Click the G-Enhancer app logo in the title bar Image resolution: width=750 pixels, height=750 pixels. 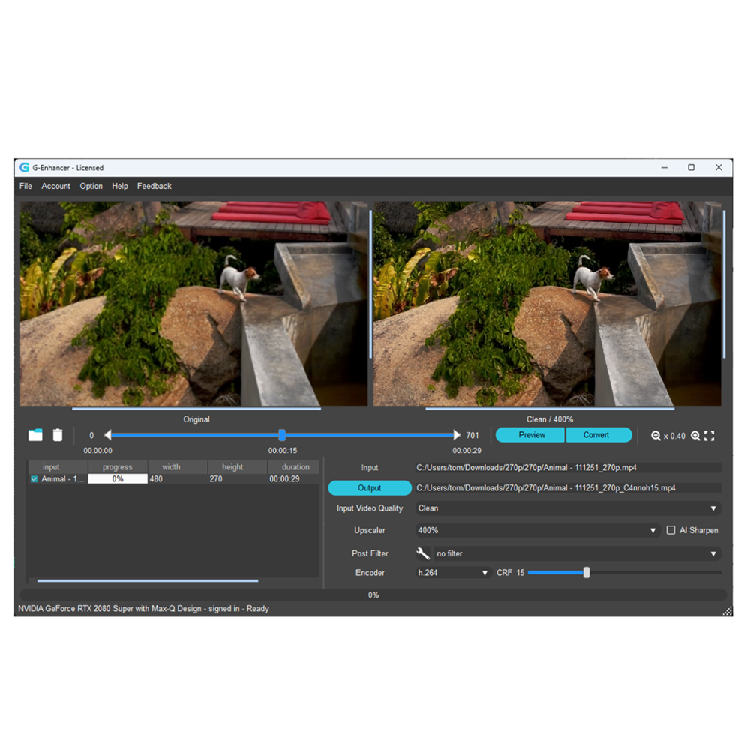pos(23,167)
